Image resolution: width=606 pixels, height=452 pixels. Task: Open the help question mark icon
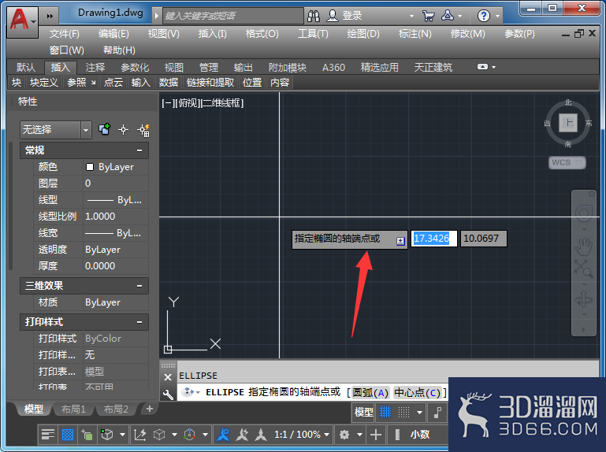484,16
